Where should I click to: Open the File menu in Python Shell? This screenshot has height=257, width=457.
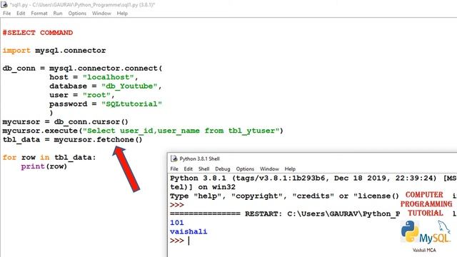tap(174, 169)
